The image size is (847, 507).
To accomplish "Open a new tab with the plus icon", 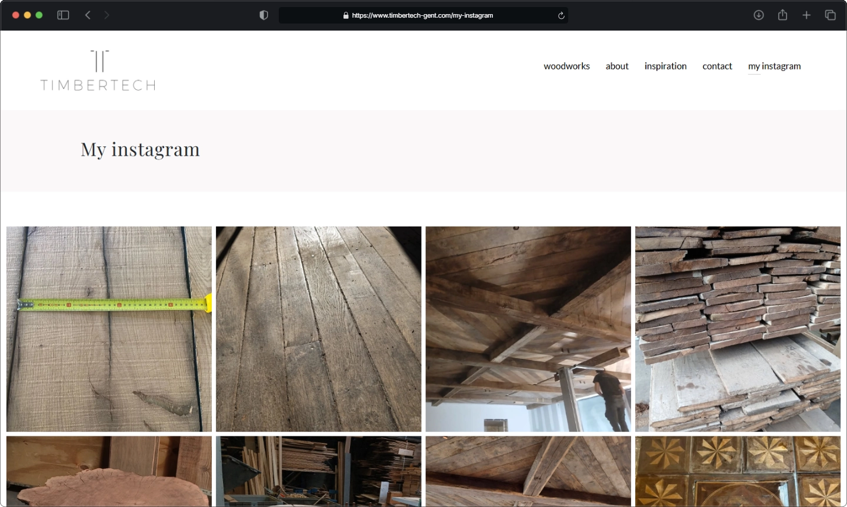I will tap(806, 15).
